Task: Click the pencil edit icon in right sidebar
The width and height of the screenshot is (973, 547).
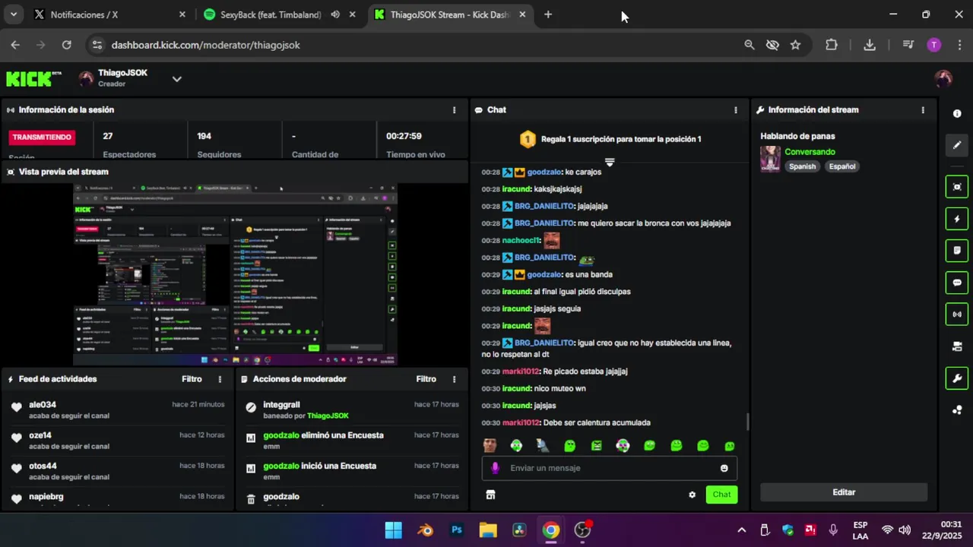Action: click(x=957, y=145)
